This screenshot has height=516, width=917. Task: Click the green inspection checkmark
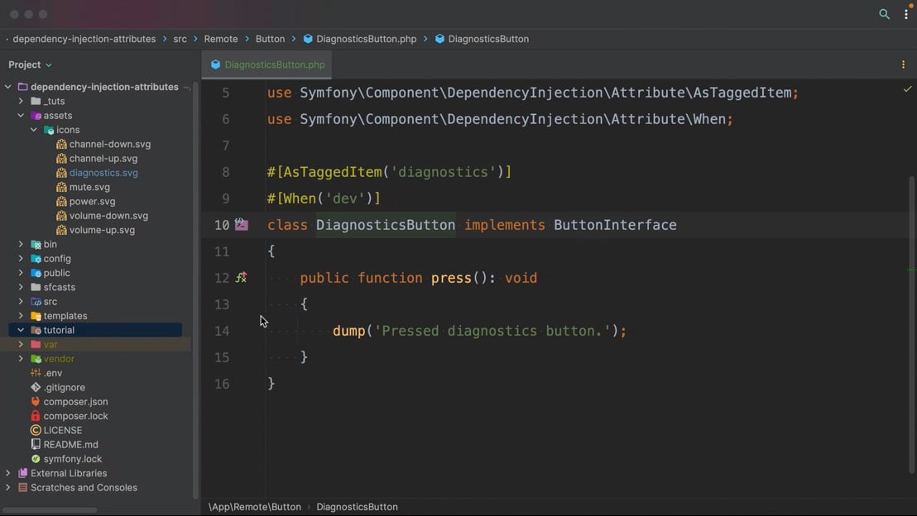(907, 89)
